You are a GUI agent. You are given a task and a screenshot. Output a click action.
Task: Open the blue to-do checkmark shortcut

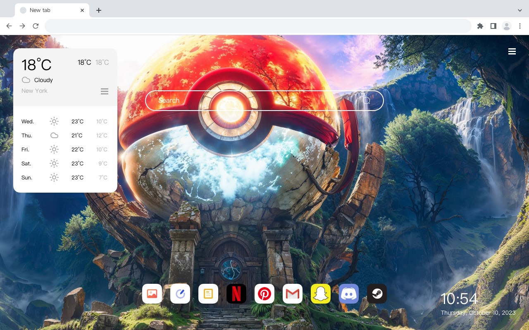(180, 294)
